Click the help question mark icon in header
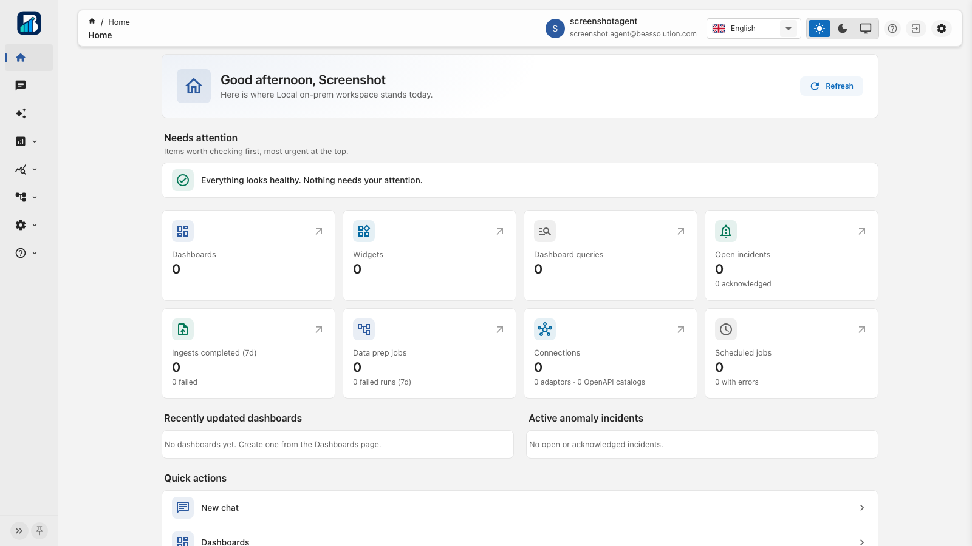 (x=892, y=29)
